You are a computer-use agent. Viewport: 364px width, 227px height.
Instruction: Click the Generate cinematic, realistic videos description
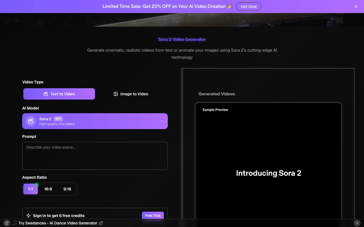[x=182, y=54]
